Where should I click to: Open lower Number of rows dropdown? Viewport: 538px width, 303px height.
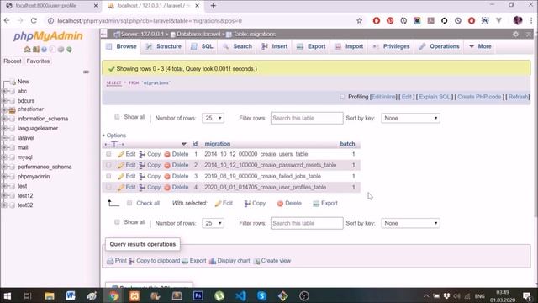[213, 223]
